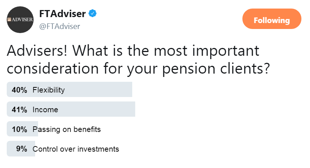Click the ADVISER logo text in avatar
Screen dimensions: 310x168
pyautogui.click(x=20, y=19)
